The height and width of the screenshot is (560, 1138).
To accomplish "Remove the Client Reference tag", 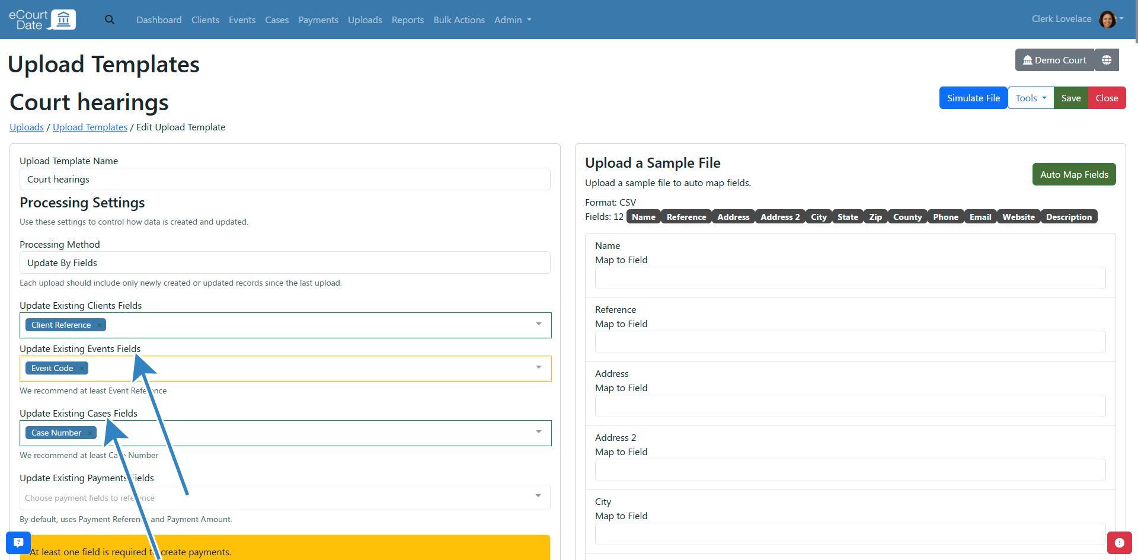I will [100, 325].
